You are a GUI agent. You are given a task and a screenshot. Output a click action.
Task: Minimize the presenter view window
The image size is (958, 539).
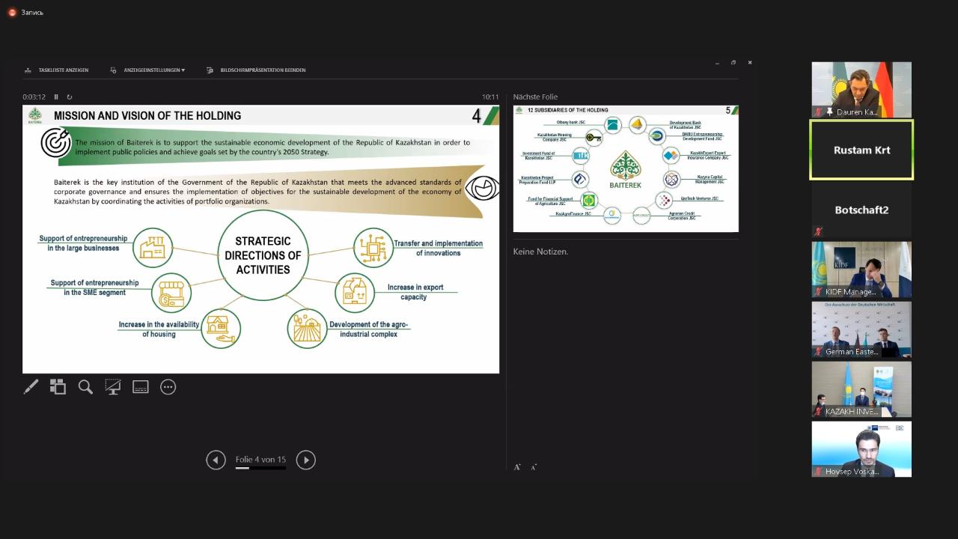pyautogui.click(x=717, y=63)
